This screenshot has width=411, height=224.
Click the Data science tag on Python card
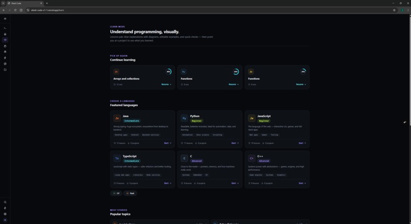coord(202,135)
